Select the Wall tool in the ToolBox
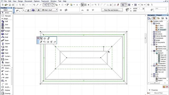Screen dimensions: 169x95 (x=6, y=21)
